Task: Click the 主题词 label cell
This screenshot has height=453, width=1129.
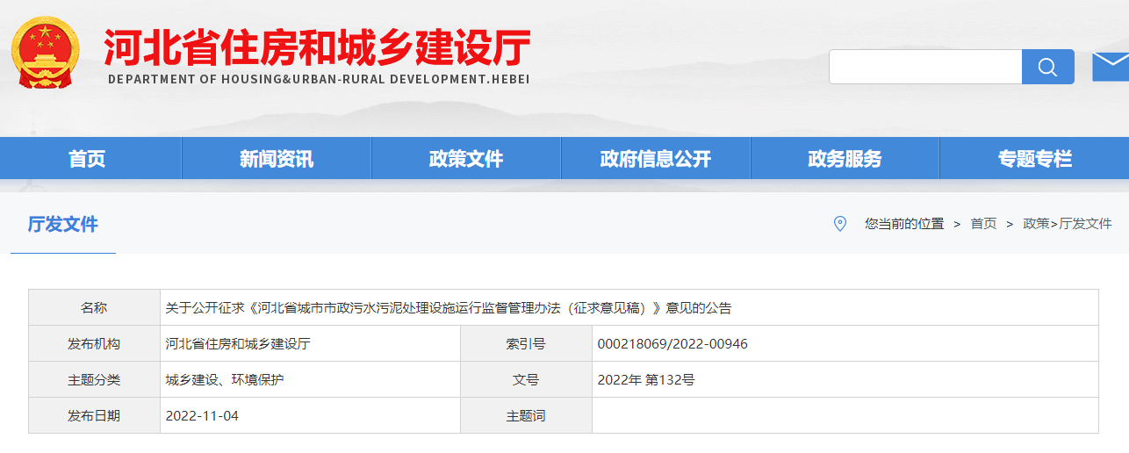Action: [526, 416]
